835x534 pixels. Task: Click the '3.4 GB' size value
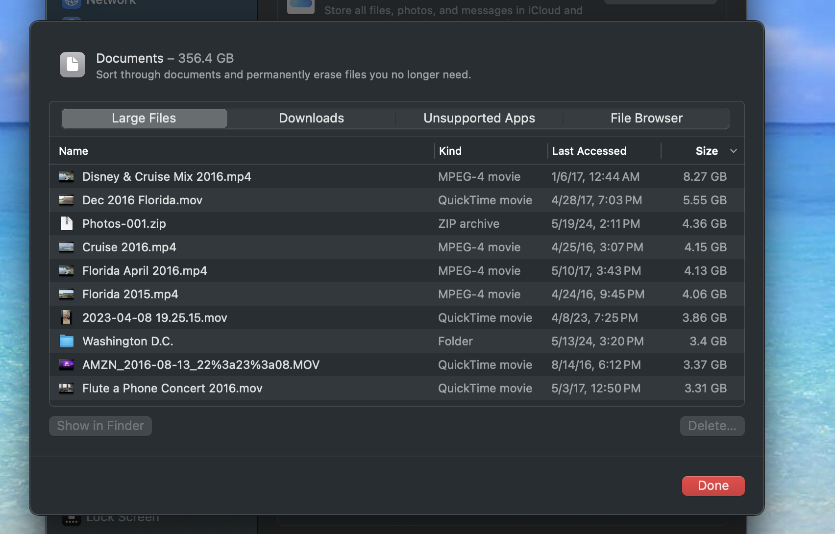click(x=708, y=341)
